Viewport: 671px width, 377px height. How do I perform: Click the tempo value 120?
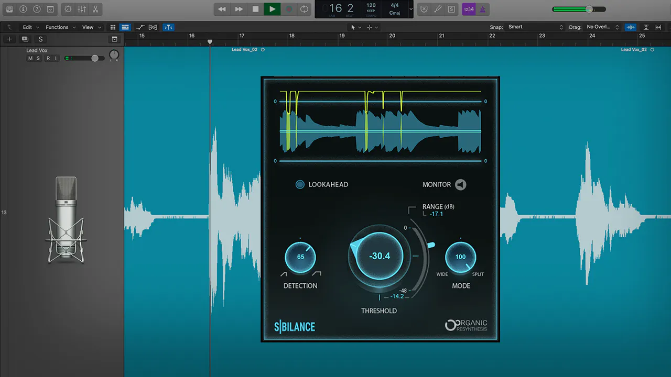click(371, 5)
